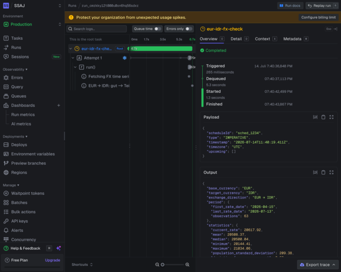Viewport: 341px width, 272px height.
Task: Copy the Output to clipboard
Action: (323, 172)
